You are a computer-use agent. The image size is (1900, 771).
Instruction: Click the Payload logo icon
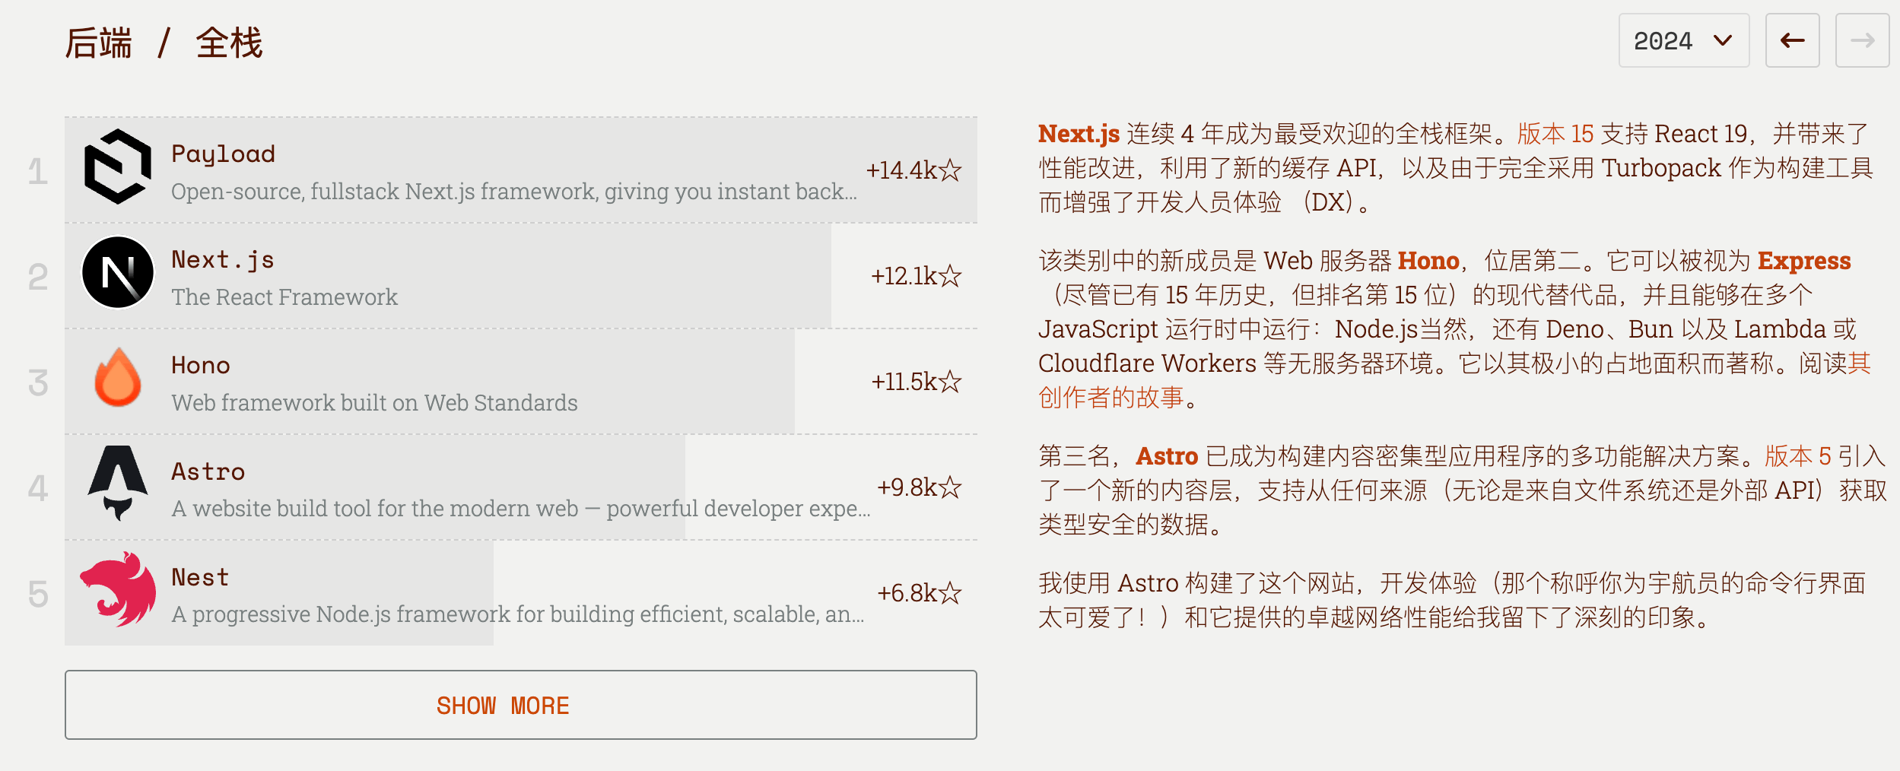(118, 167)
